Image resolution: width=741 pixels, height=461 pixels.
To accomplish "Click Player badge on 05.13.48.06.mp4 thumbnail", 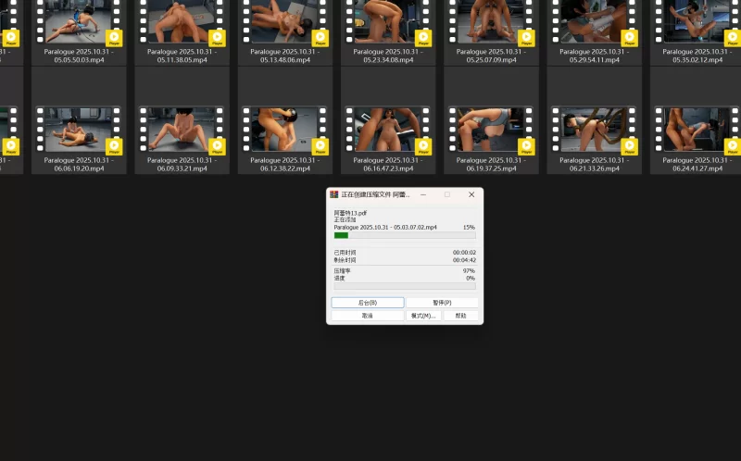I will [320, 38].
